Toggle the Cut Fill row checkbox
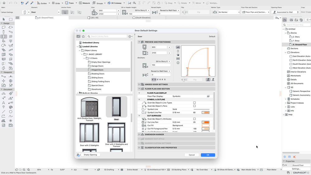 143,125
